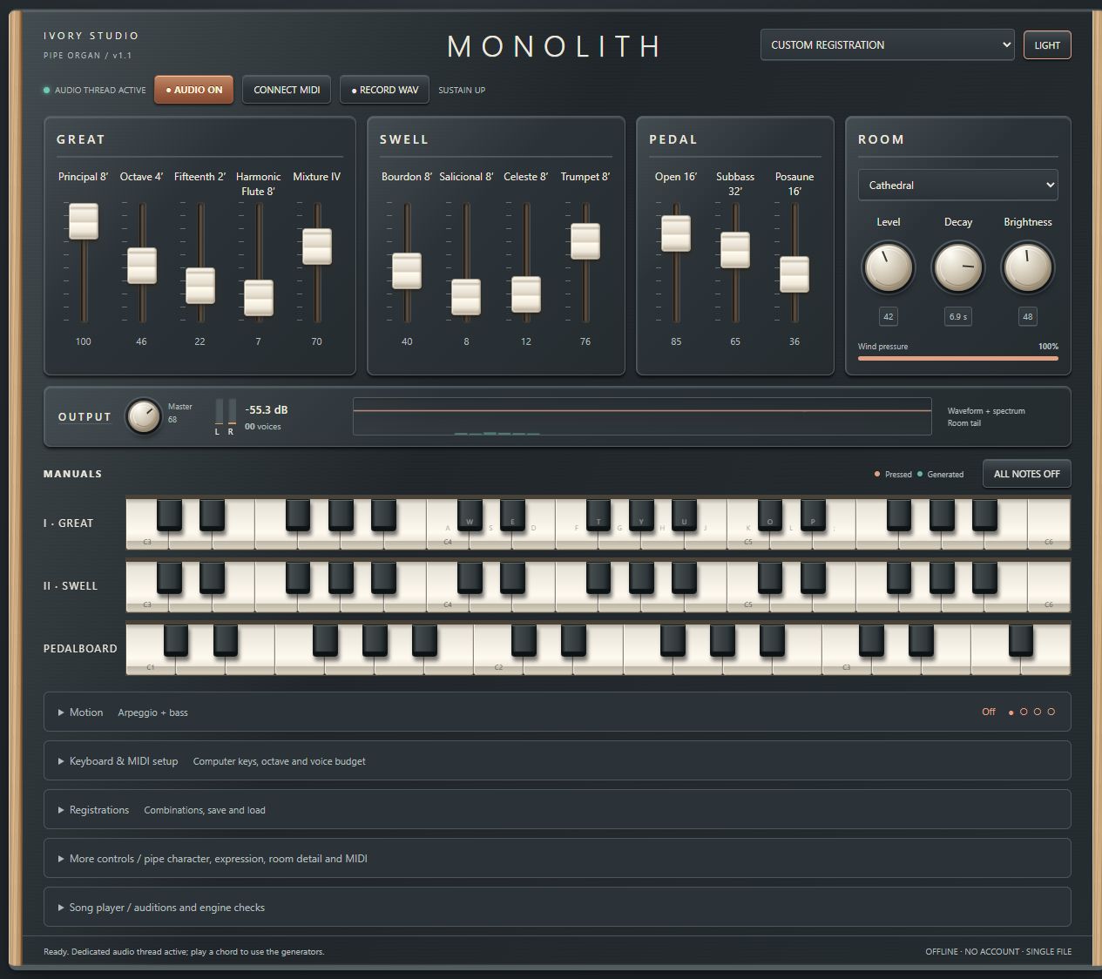The height and width of the screenshot is (979, 1102).
Task: Play black key labeled O on Great
Action: coord(770,514)
